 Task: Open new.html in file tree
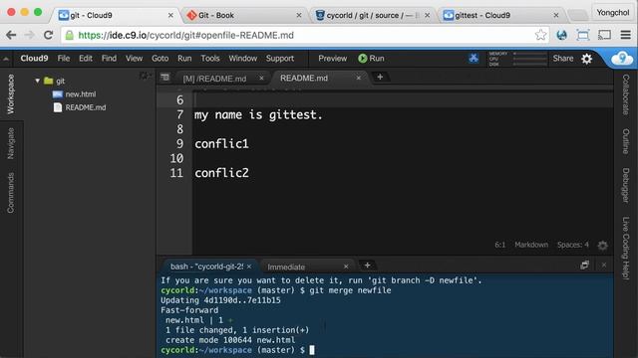click(81, 94)
